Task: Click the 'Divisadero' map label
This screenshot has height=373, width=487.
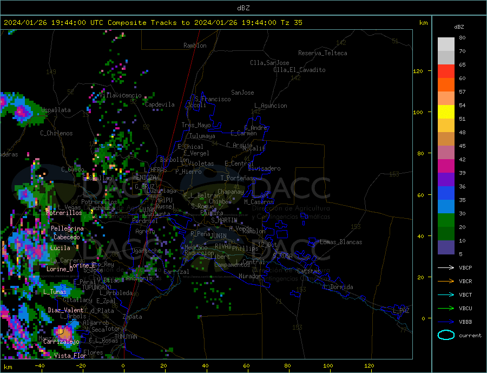Action: click(264, 168)
